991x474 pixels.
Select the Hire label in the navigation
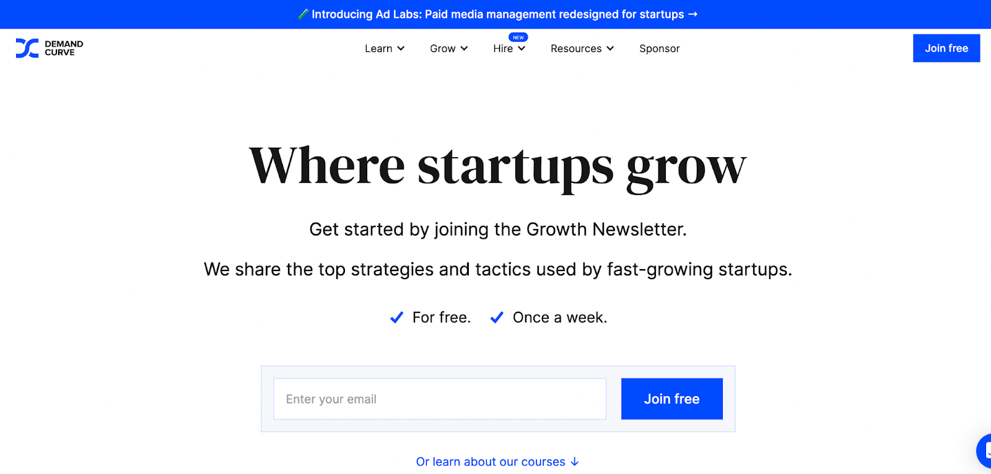503,48
